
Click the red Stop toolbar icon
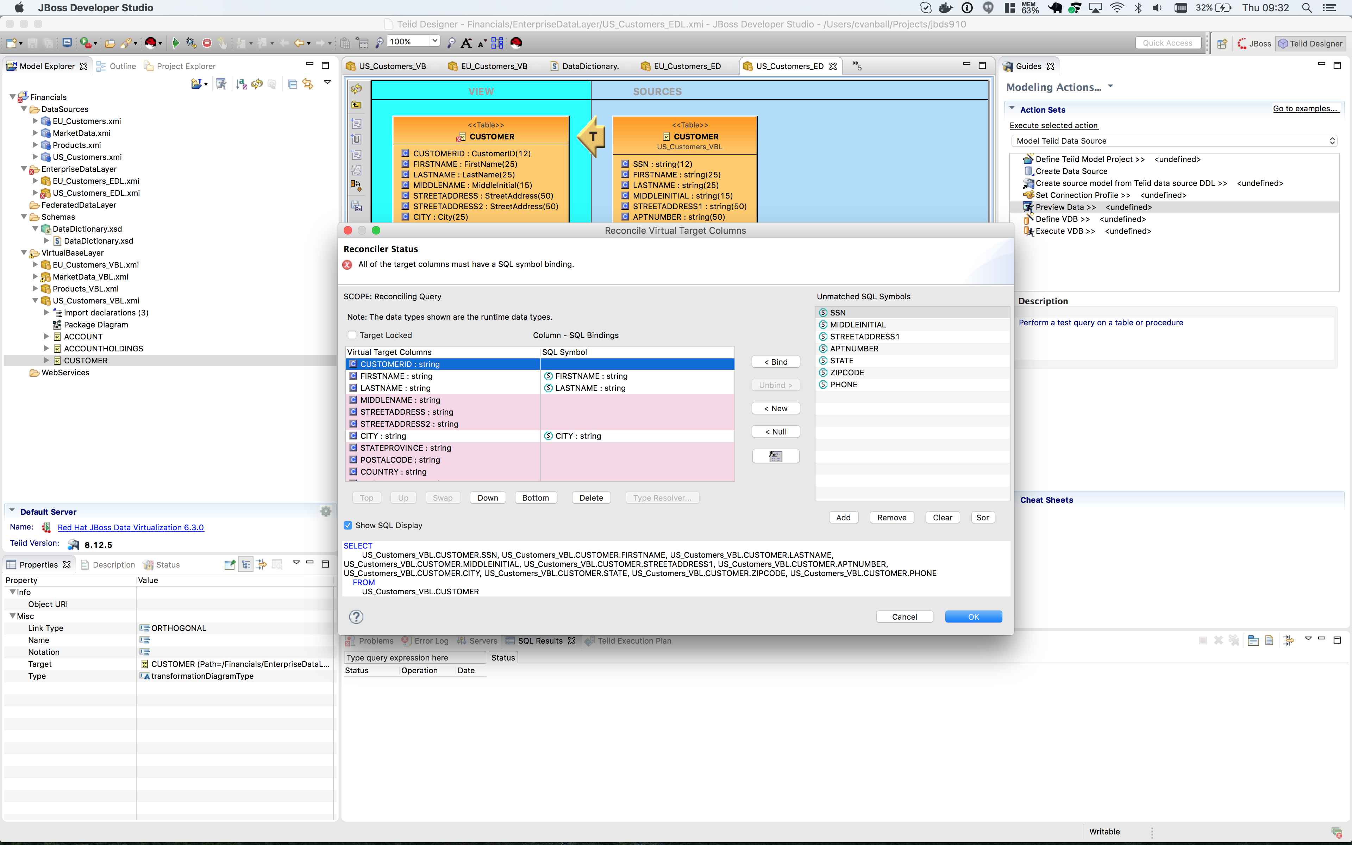pos(207,43)
